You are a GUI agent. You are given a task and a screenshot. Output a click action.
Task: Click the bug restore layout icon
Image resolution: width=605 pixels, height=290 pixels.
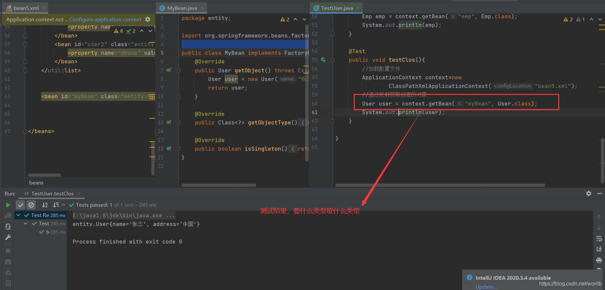[8, 273]
